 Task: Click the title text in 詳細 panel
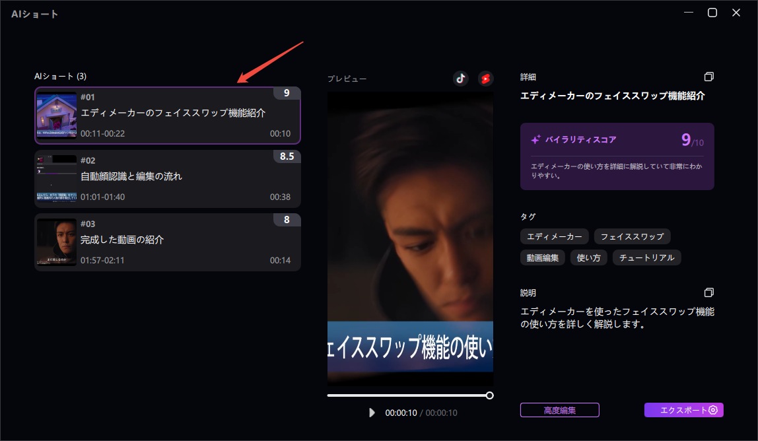coord(612,96)
